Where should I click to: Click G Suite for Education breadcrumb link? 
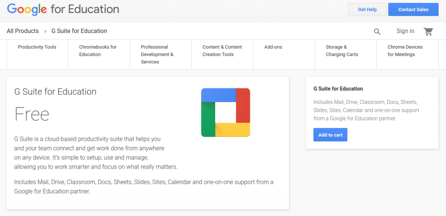pos(79,31)
